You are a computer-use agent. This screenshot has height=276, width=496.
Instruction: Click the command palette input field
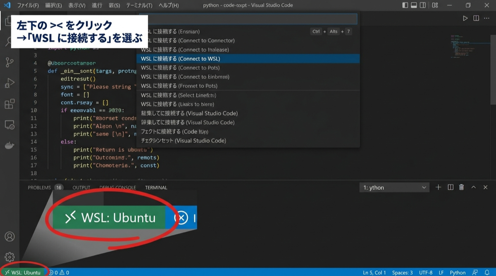pos(248,19)
